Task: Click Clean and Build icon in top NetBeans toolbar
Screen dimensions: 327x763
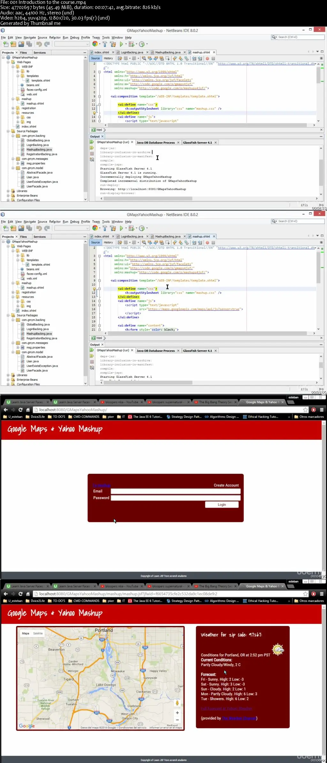Action: pyautogui.click(x=113, y=44)
